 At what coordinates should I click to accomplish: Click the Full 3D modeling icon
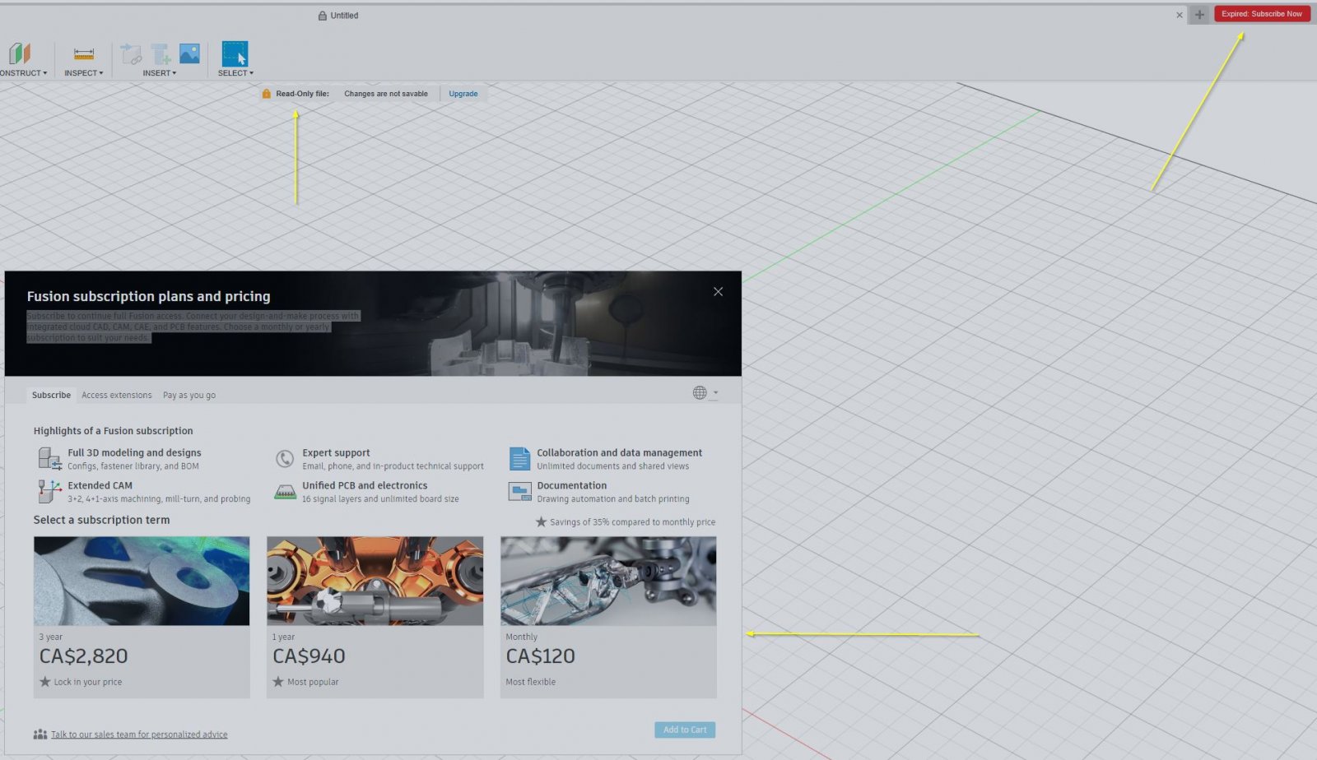point(49,459)
